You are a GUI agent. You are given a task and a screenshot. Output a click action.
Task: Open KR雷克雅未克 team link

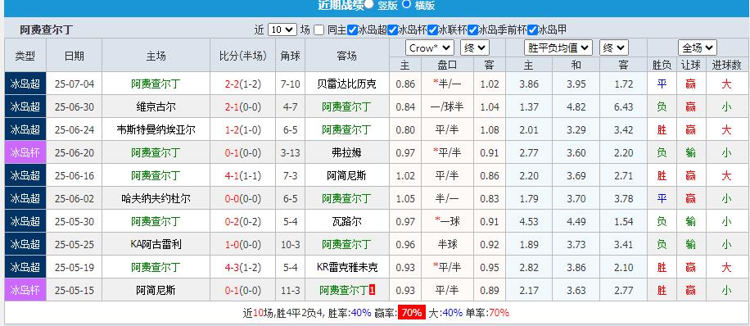(x=347, y=267)
